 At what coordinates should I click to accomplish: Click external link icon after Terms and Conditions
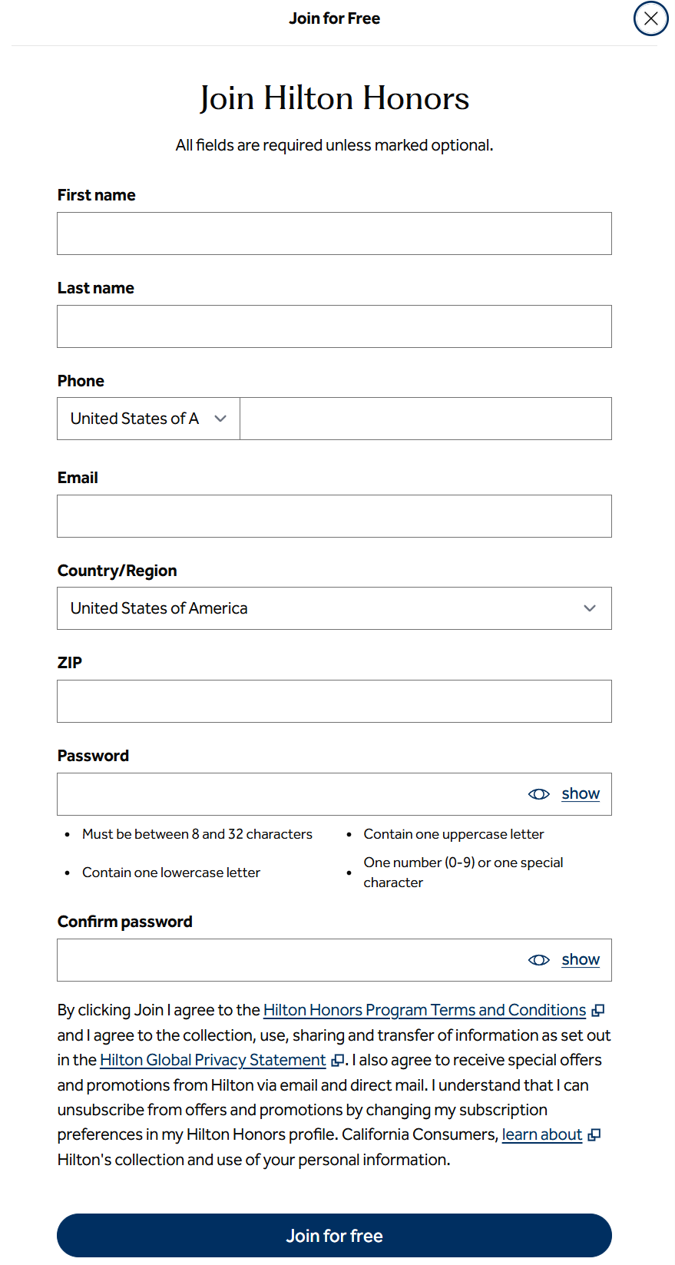click(598, 1011)
